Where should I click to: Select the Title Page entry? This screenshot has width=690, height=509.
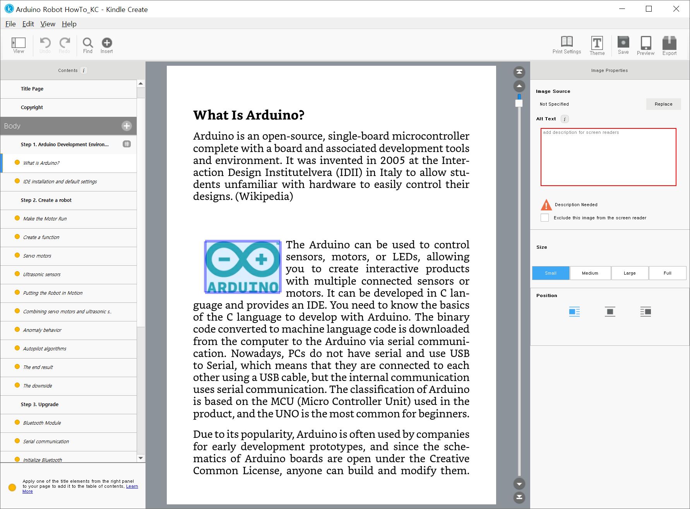click(68, 89)
